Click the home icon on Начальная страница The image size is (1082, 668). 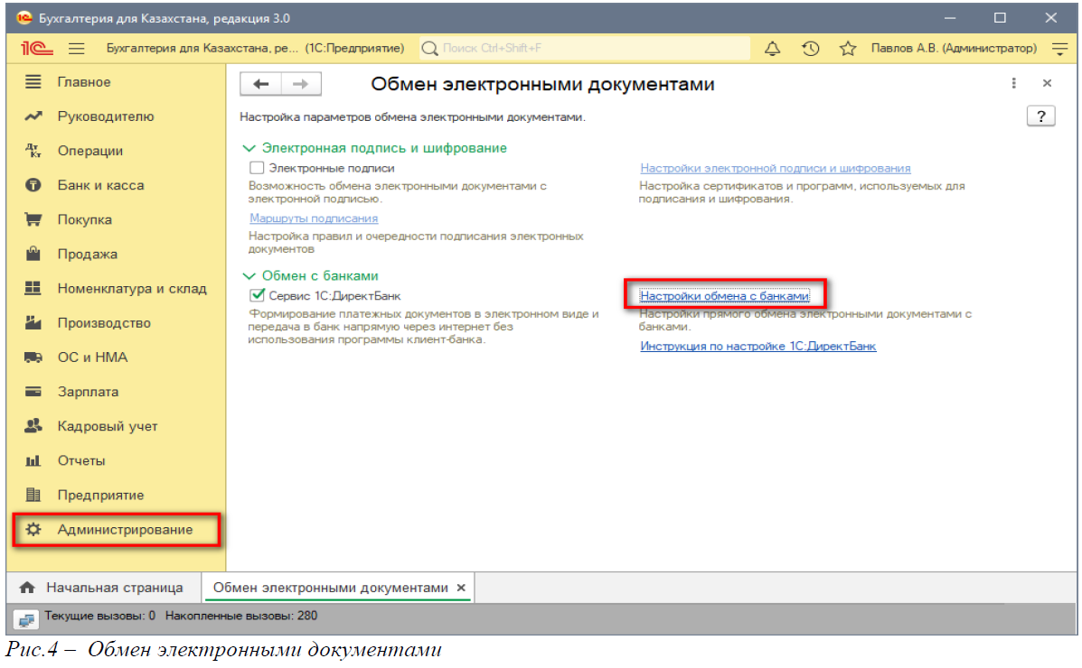[27, 588]
